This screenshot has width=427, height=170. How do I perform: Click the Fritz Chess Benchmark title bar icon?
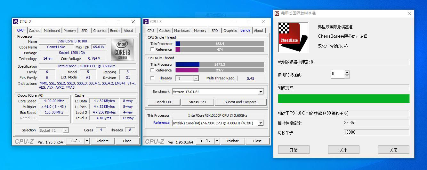tap(277, 13)
